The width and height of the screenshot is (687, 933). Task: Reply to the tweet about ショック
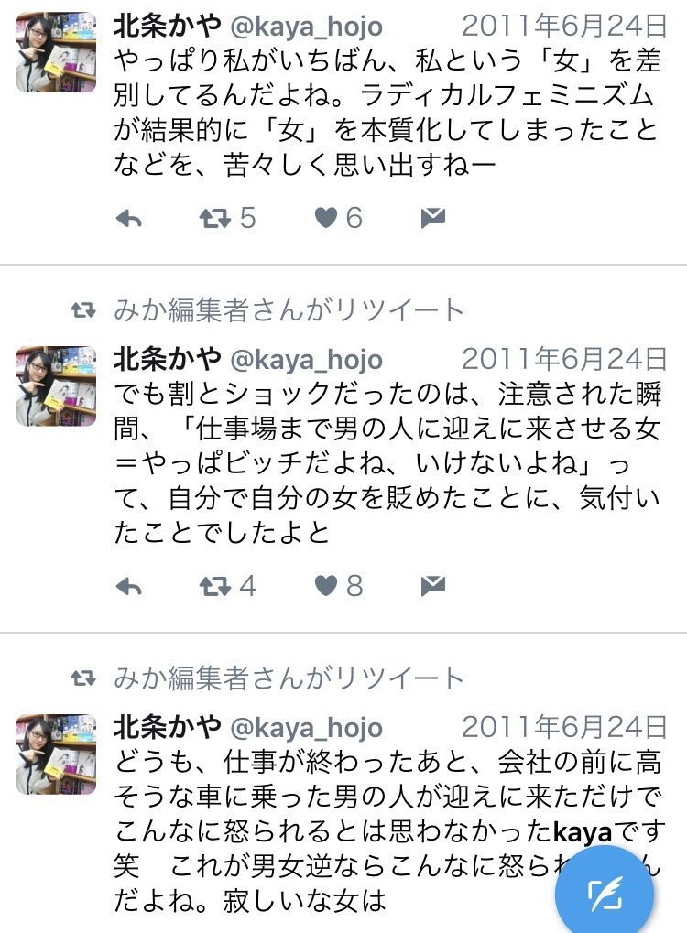(x=128, y=587)
